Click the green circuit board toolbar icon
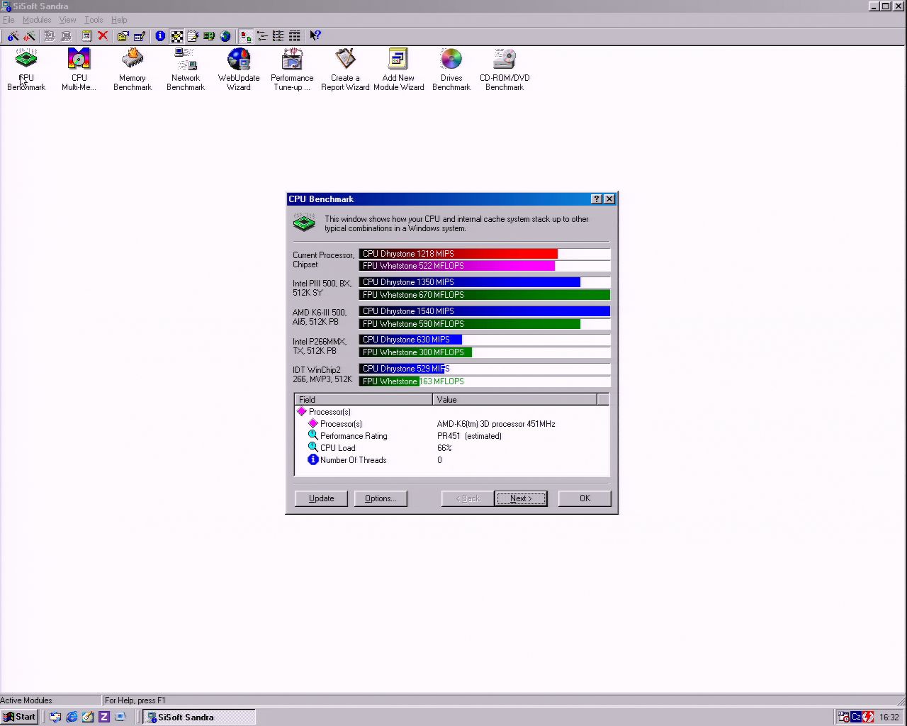Screen dimensions: 907x726 pos(209,35)
